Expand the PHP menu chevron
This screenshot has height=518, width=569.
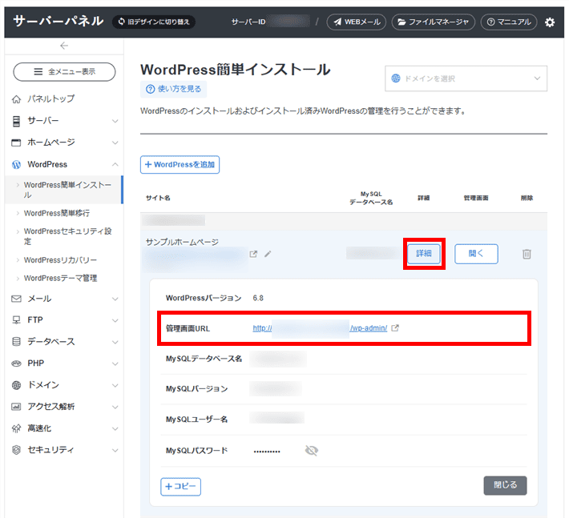[x=115, y=364]
